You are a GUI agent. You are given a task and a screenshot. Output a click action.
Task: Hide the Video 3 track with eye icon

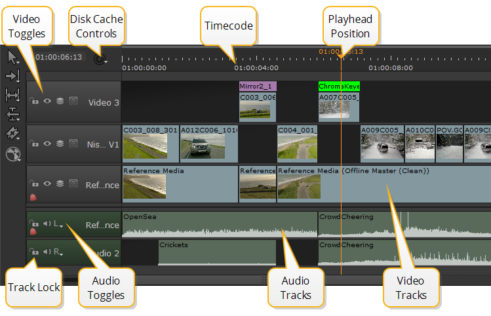click(47, 102)
